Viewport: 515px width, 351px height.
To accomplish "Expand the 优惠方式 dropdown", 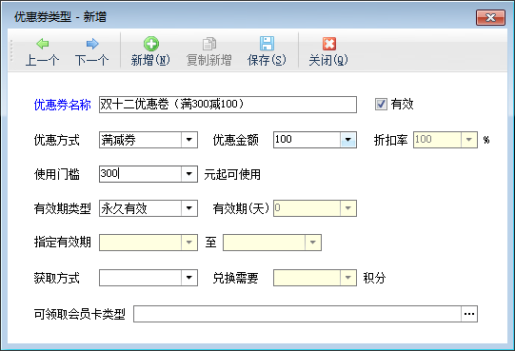I will pos(188,140).
